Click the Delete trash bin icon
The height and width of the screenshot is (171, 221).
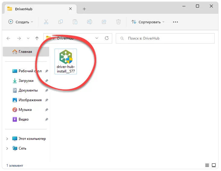coord(118,22)
